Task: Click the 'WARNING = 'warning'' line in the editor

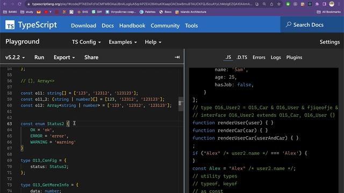Action: pos(53,142)
